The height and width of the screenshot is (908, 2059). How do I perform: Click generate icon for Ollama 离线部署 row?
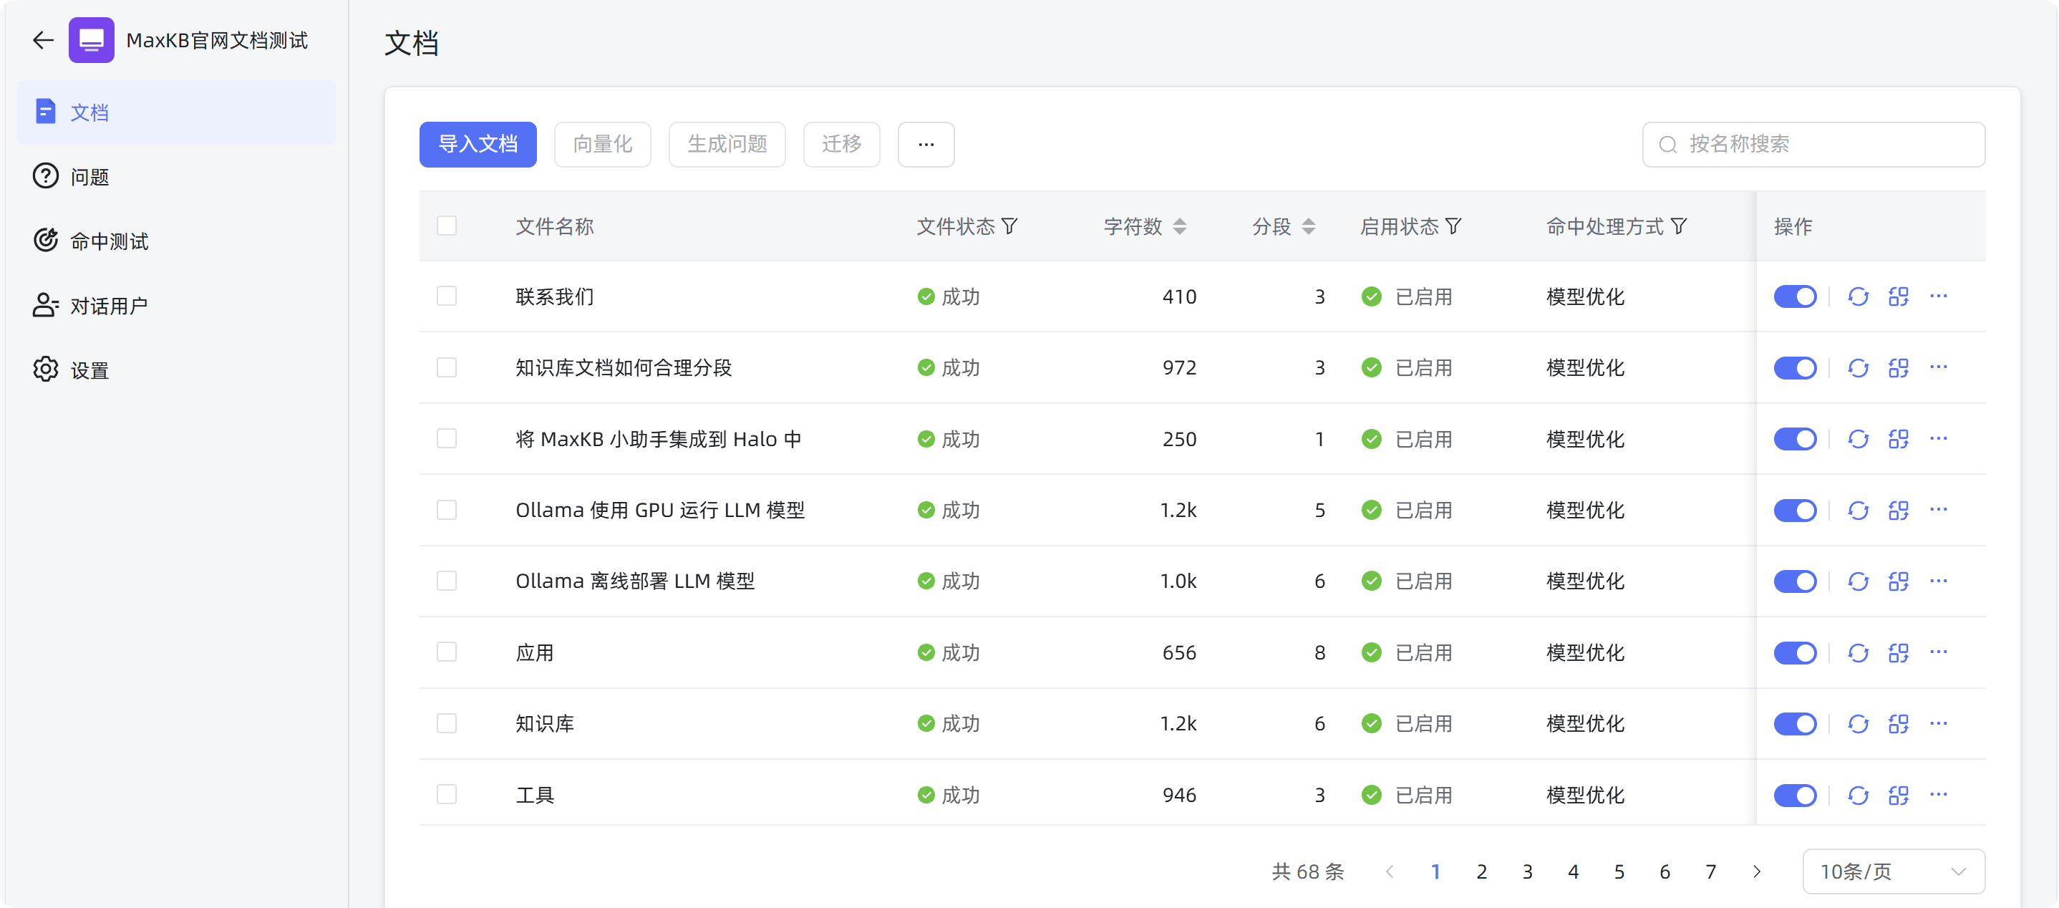1899,581
